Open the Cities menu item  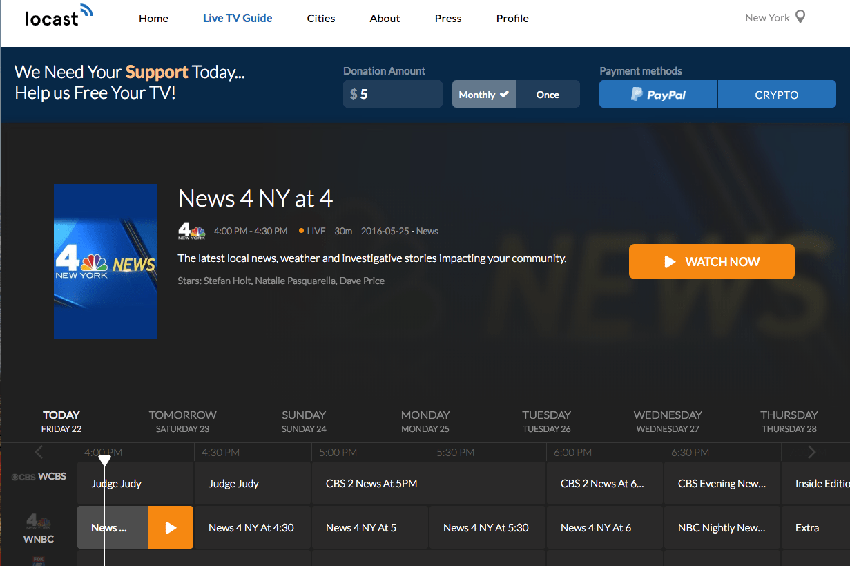(321, 19)
